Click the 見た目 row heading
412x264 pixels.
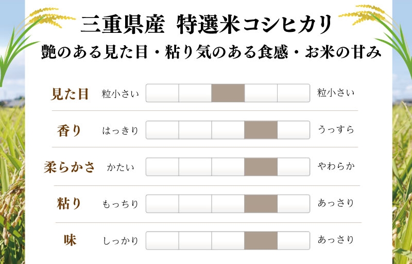pos(70,93)
